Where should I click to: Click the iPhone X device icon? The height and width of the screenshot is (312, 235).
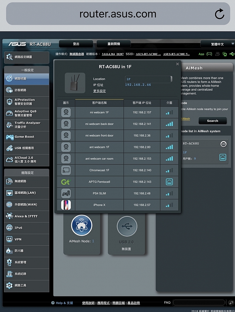click(66, 205)
